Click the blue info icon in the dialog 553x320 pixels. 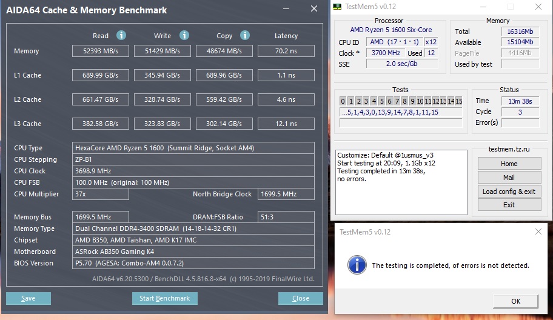pos(357,265)
